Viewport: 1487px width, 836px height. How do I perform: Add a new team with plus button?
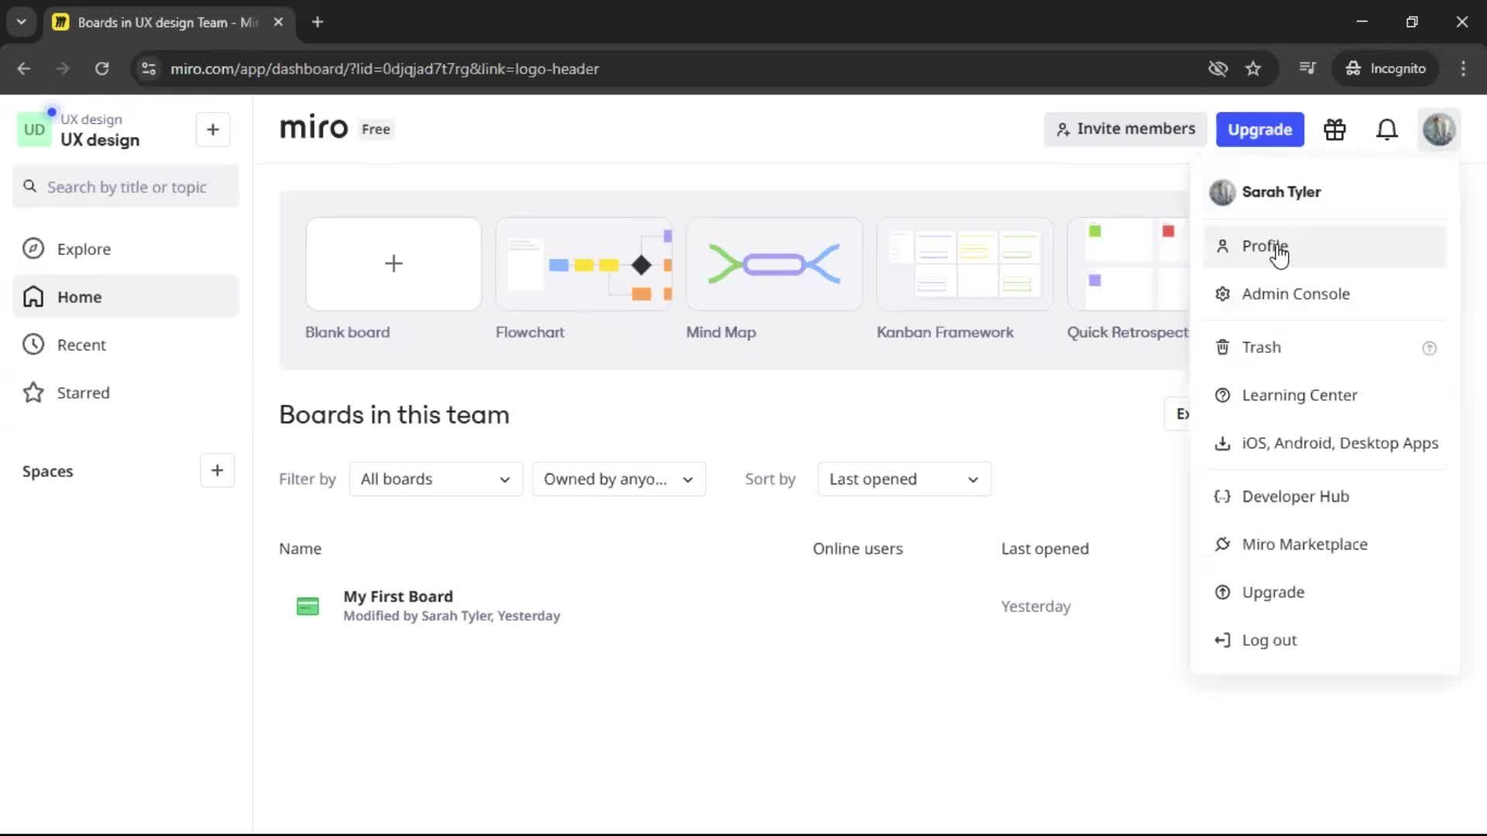coord(213,129)
